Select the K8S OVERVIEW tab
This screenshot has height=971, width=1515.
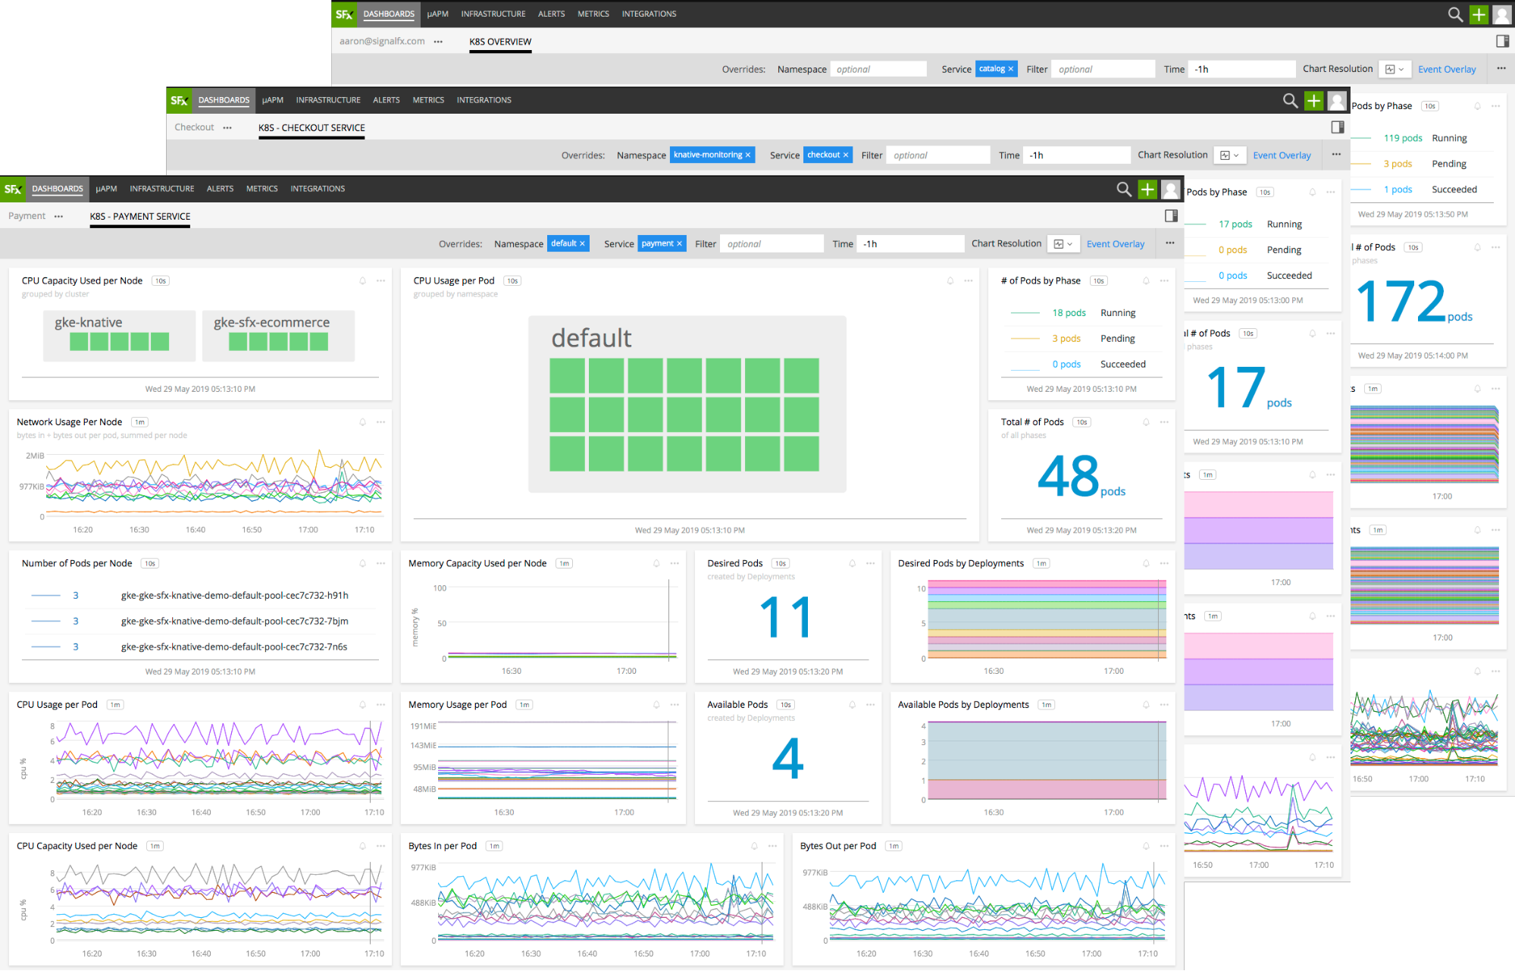pos(500,42)
